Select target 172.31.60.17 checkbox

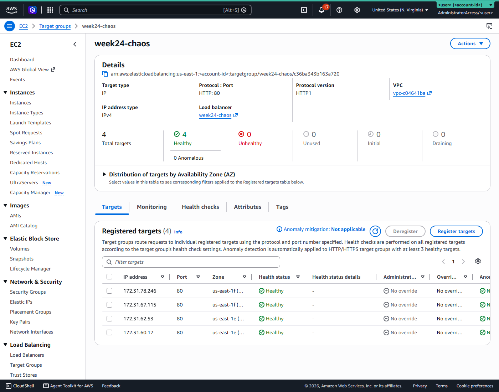(109, 332)
